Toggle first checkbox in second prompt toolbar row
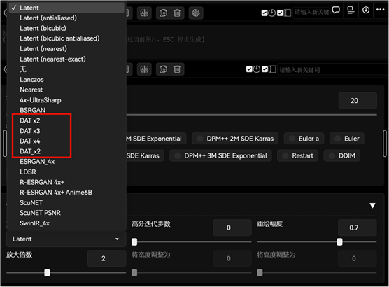This screenshot has width=389, height=287. click(249, 69)
